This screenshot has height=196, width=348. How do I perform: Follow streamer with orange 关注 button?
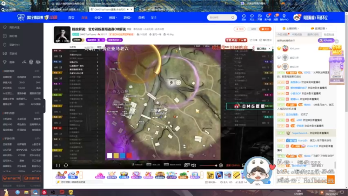[x=265, y=29]
